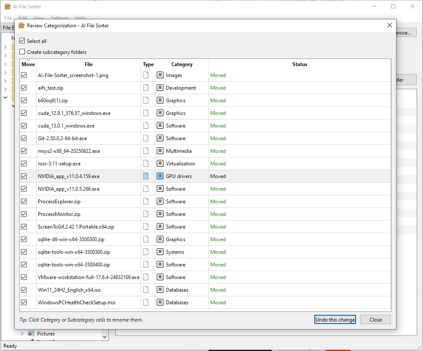The height and width of the screenshot is (351, 423).
Task: Open the Edit menu in main window
Action: (23, 18)
